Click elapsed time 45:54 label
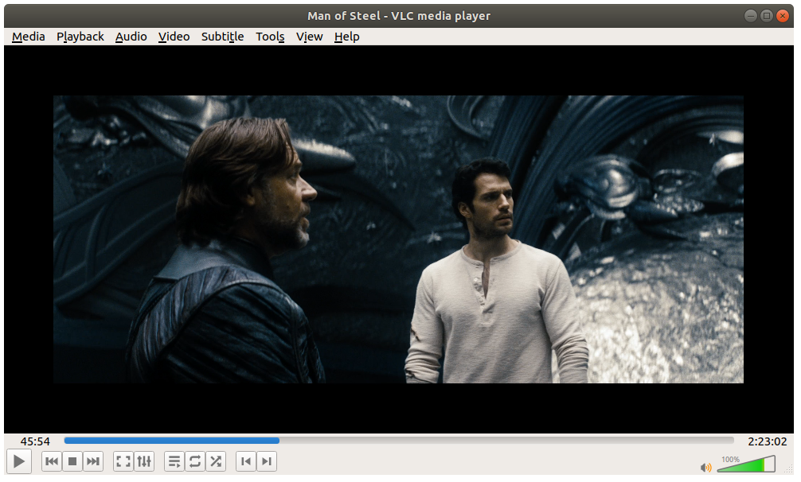The height and width of the screenshot is (482, 801). (x=35, y=441)
